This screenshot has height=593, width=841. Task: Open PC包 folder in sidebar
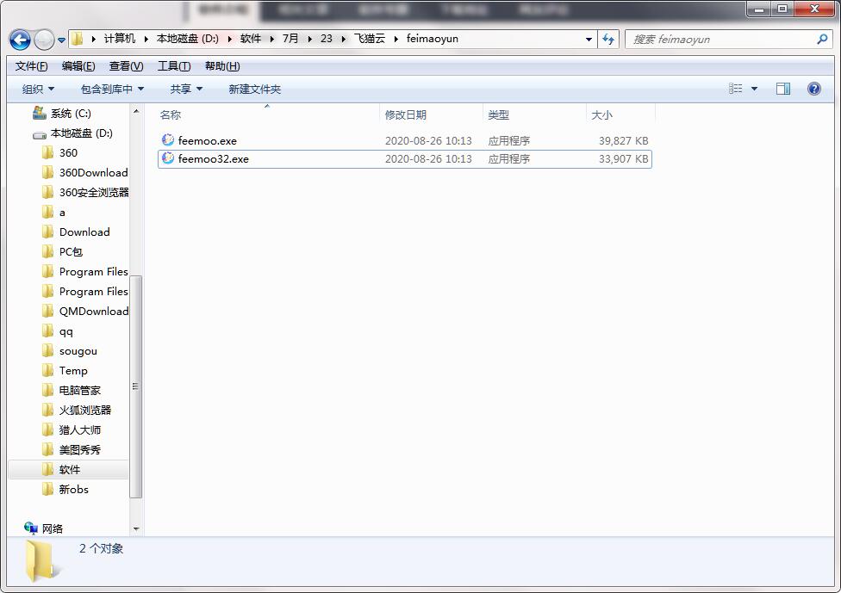click(71, 252)
